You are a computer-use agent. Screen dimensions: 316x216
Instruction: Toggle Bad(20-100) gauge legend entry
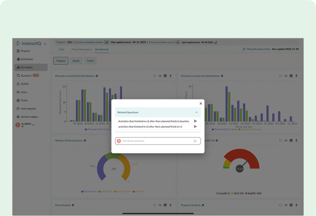click(253, 193)
